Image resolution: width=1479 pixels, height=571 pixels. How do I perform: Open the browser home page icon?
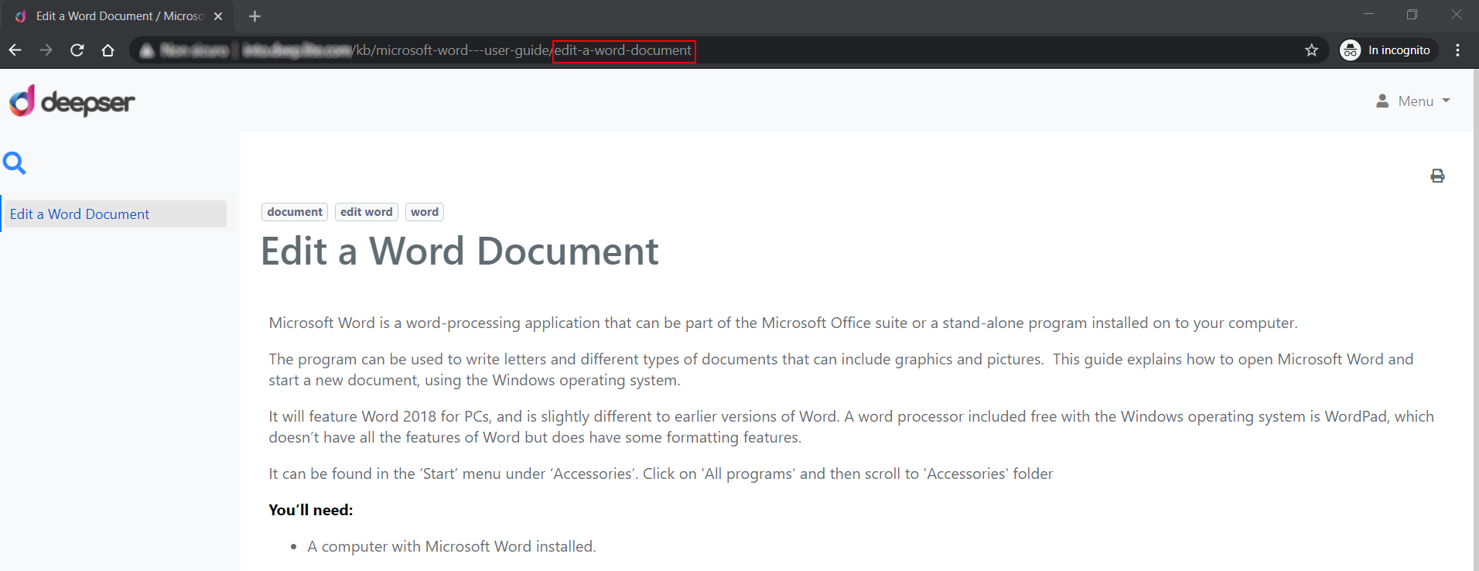pos(108,50)
